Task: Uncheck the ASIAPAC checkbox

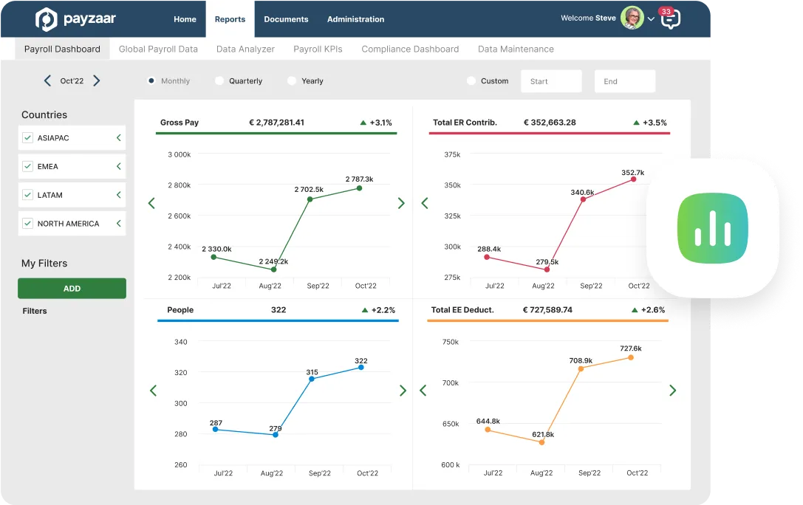Action: [28, 138]
